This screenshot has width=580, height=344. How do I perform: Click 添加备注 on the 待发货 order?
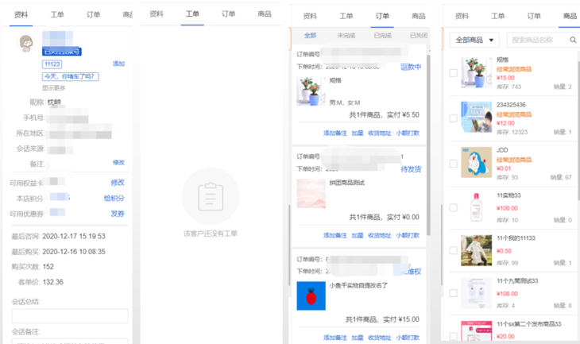335,236
